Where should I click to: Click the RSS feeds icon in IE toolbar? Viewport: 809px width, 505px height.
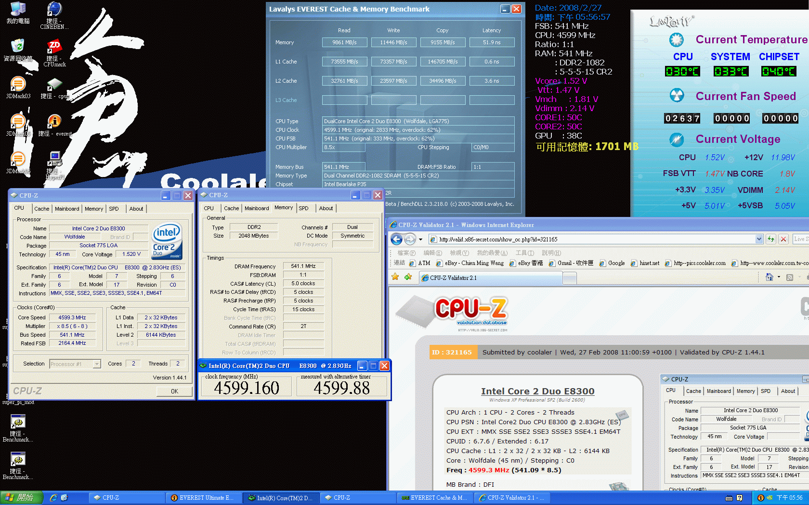[789, 277]
